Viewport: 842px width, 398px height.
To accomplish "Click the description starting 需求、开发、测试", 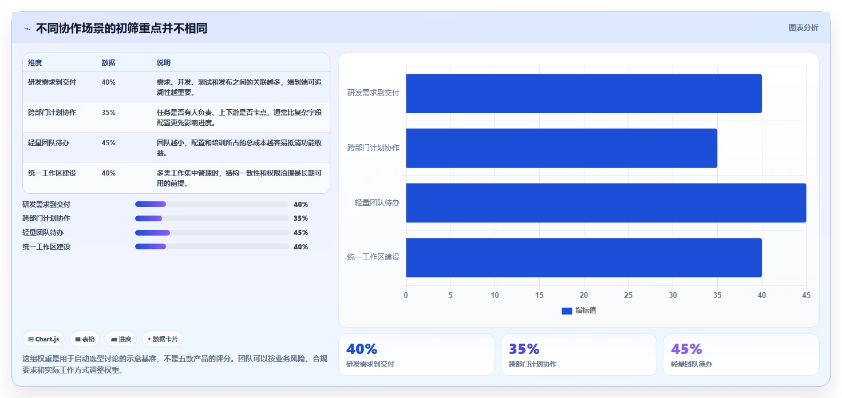I will [239, 87].
